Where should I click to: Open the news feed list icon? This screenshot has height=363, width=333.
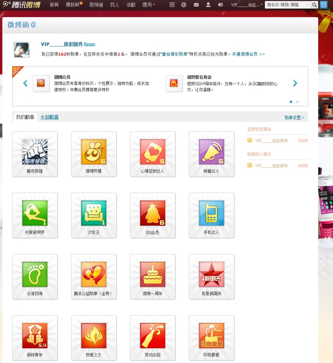(x=172, y=5)
